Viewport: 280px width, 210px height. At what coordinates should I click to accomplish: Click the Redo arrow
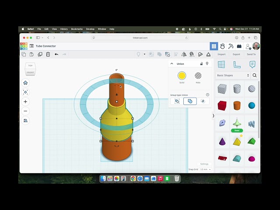pos(64,54)
